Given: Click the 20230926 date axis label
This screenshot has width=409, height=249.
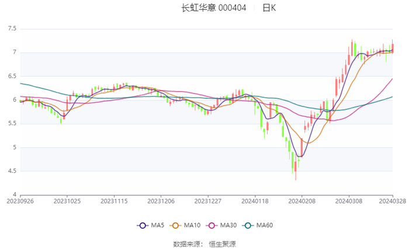Looking at the screenshot, I should point(20,201).
